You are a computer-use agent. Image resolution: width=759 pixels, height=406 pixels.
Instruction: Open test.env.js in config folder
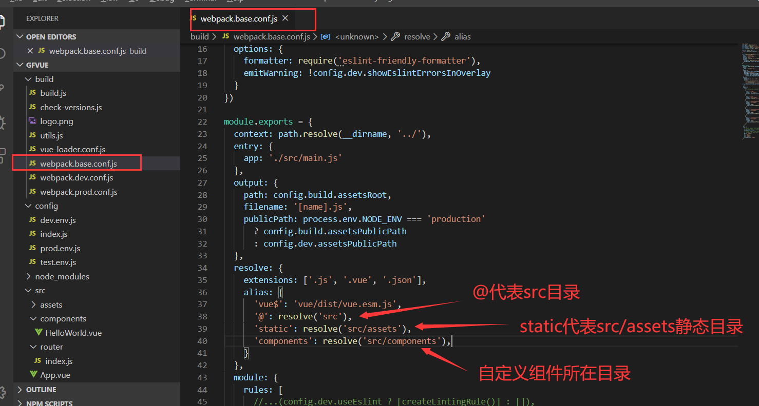pyautogui.click(x=58, y=262)
